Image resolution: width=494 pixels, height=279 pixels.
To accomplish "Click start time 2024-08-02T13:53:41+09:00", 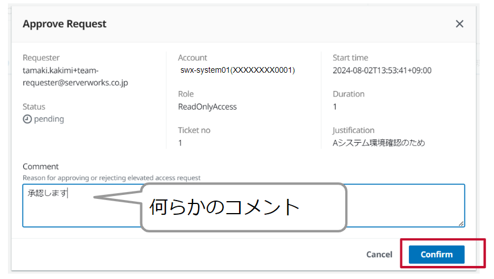I will [x=382, y=70].
